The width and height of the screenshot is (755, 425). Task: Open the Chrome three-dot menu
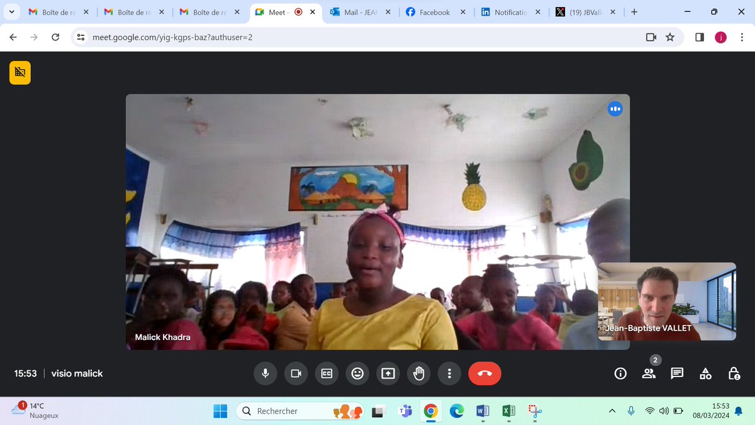pos(741,37)
